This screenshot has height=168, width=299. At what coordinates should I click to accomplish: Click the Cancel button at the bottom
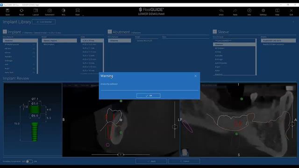pos(184,161)
